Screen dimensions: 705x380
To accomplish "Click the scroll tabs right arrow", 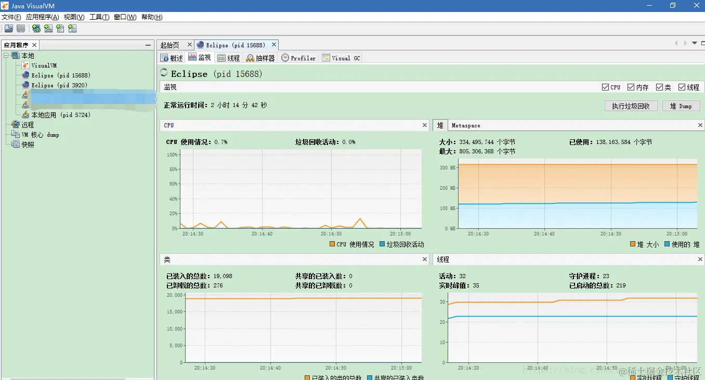I will (685, 43).
